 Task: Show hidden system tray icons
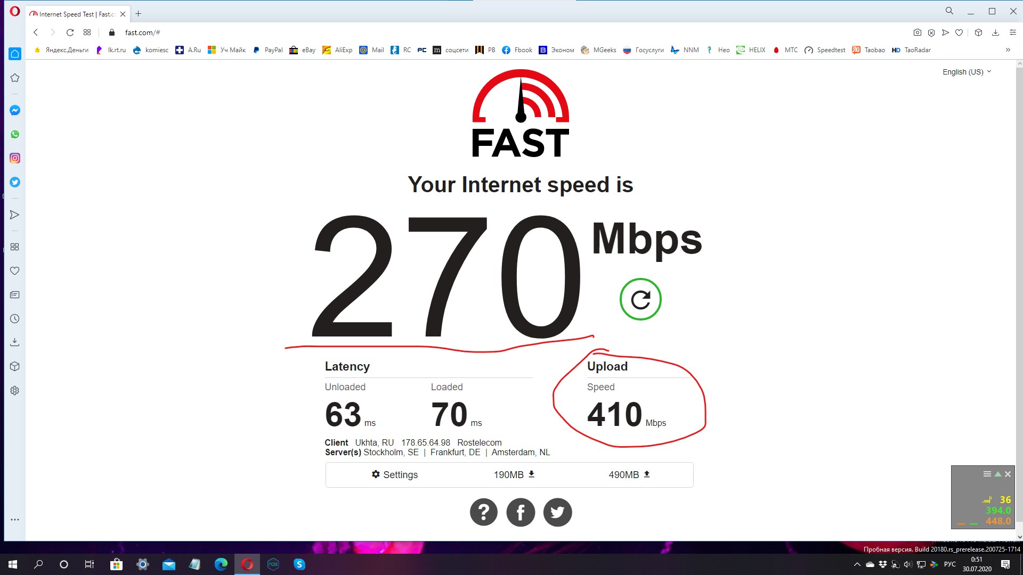[857, 564]
